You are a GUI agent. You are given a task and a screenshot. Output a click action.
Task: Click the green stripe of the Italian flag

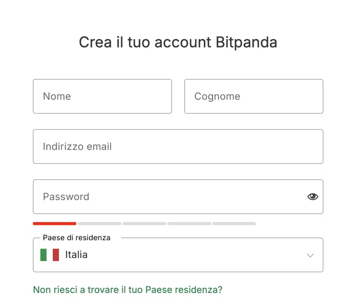tap(44, 255)
